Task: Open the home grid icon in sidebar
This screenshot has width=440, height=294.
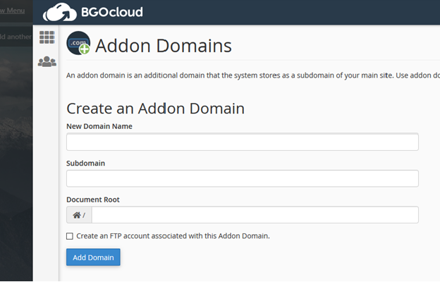Action: click(x=47, y=37)
